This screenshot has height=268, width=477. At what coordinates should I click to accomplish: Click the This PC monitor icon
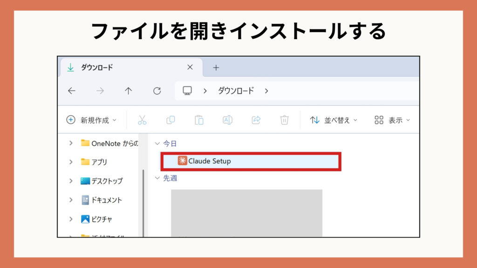coord(187,91)
